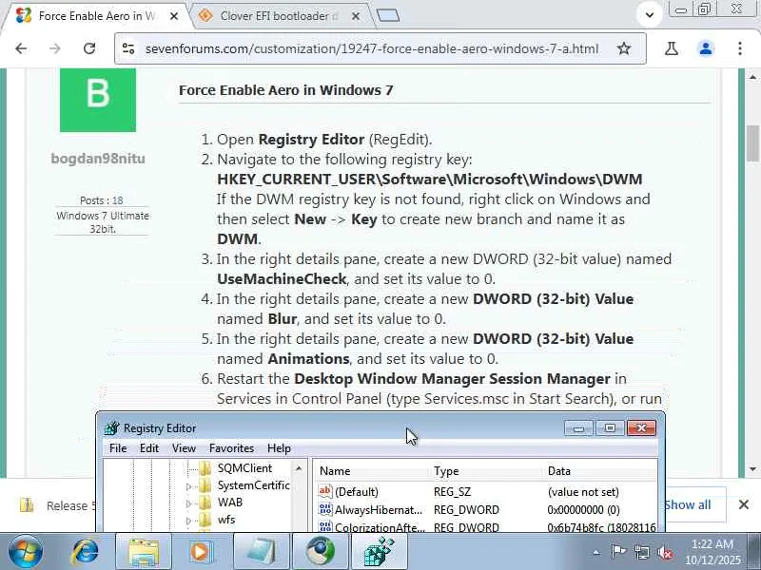761x570 pixels.
Task: Click browser scrollbar up arrow
Action: (752, 77)
